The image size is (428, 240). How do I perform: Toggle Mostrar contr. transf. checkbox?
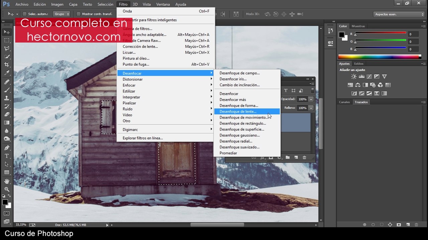click(x=79, y=14)
